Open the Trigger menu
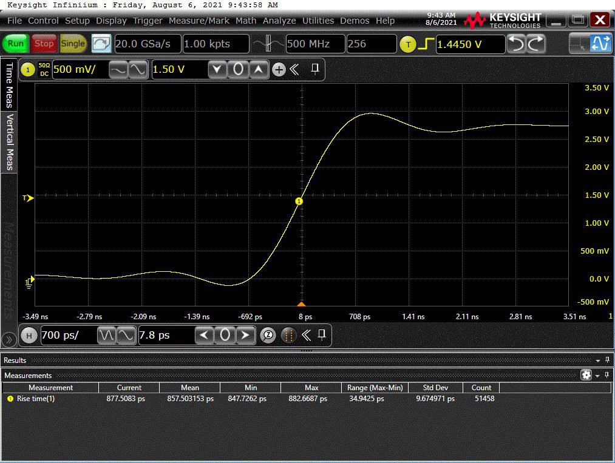 tap(148, 21)
